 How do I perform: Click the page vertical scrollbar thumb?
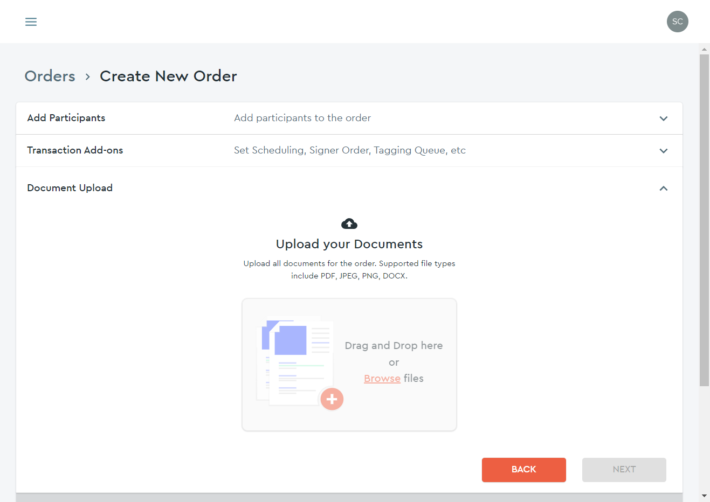[x=704, y=220]
